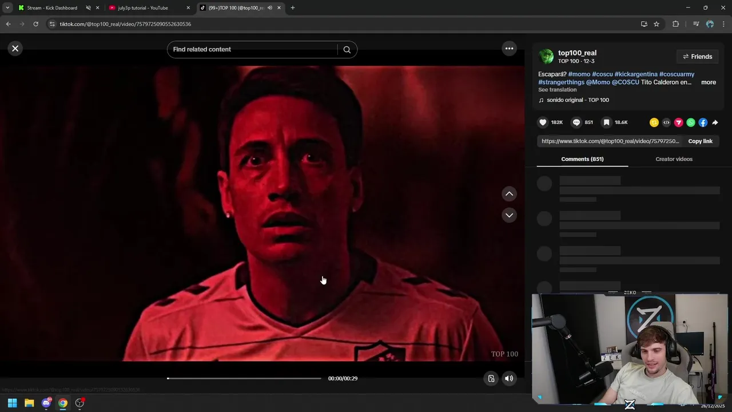
Task: Click the search magnifier icon
Action: (347, 49)
